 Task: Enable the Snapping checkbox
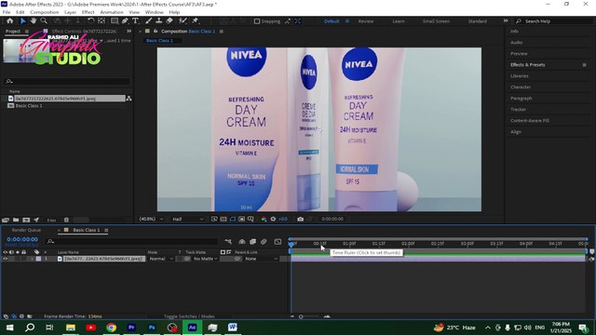[257, 21]
